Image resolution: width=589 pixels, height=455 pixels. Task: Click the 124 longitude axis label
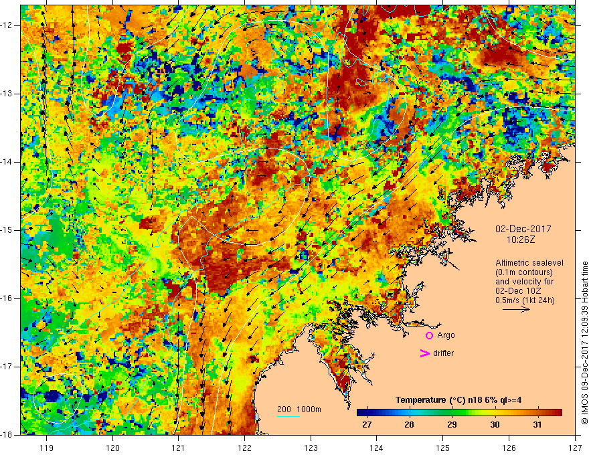377,448
